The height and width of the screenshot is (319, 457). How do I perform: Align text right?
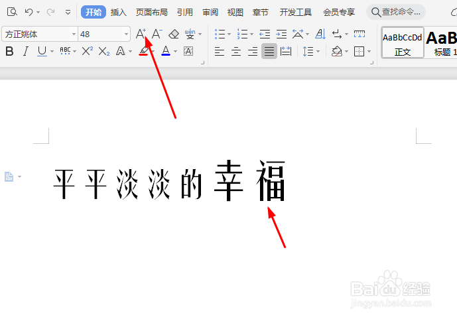(253, 52)
